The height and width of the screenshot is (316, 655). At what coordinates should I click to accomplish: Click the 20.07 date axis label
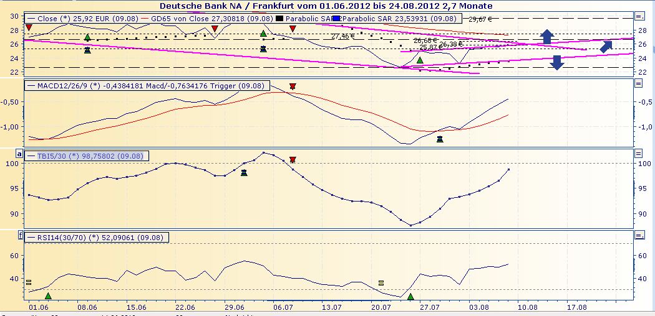coord(381,307)
